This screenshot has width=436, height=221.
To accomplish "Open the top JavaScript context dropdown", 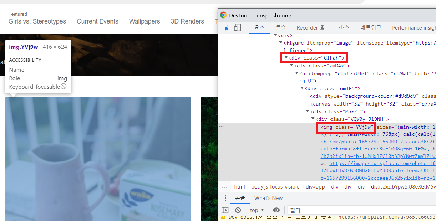I will [x=257, y=210].
